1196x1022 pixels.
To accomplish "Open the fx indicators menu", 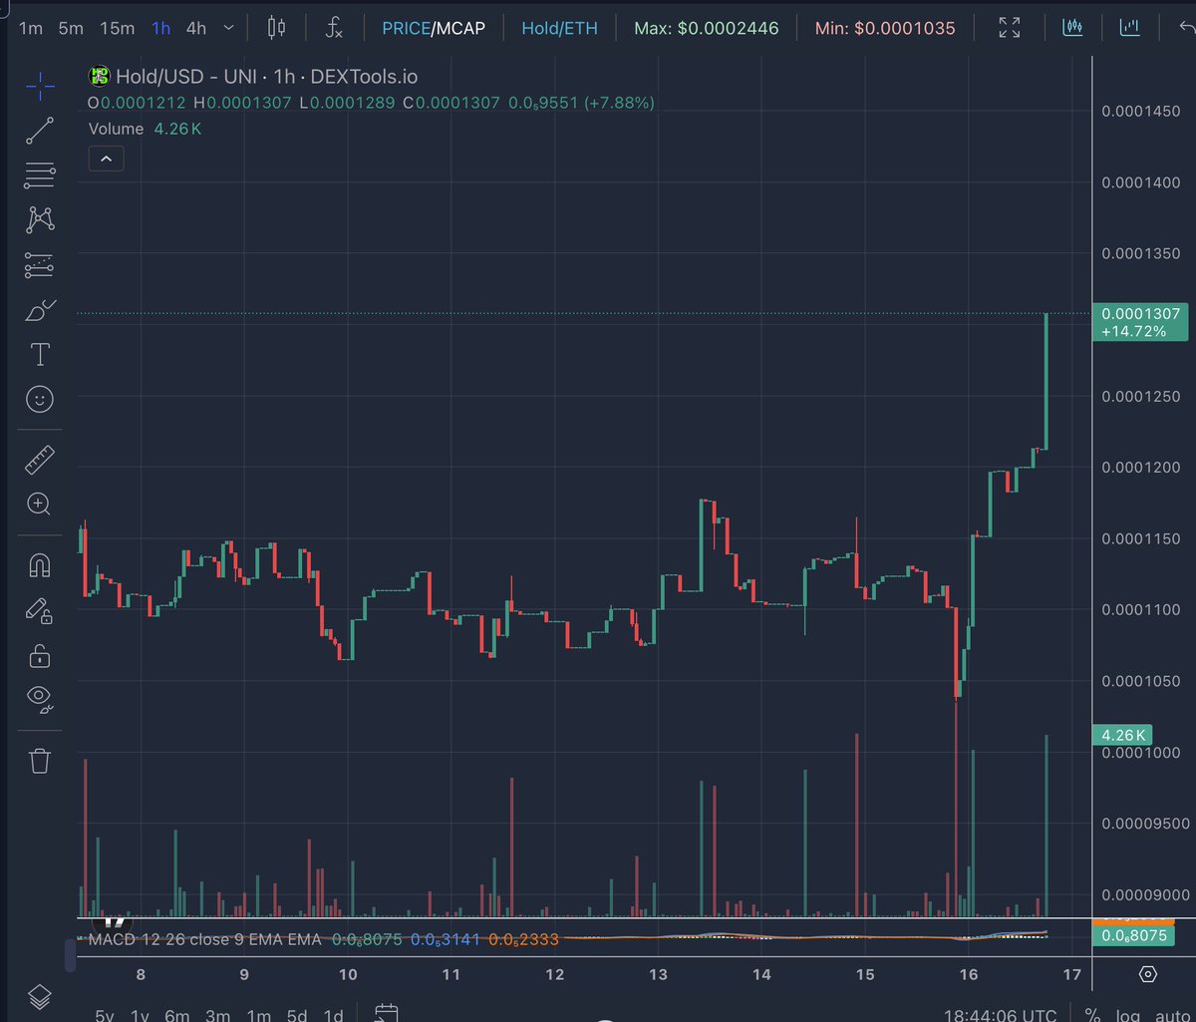I will click(x=335, y=28).
